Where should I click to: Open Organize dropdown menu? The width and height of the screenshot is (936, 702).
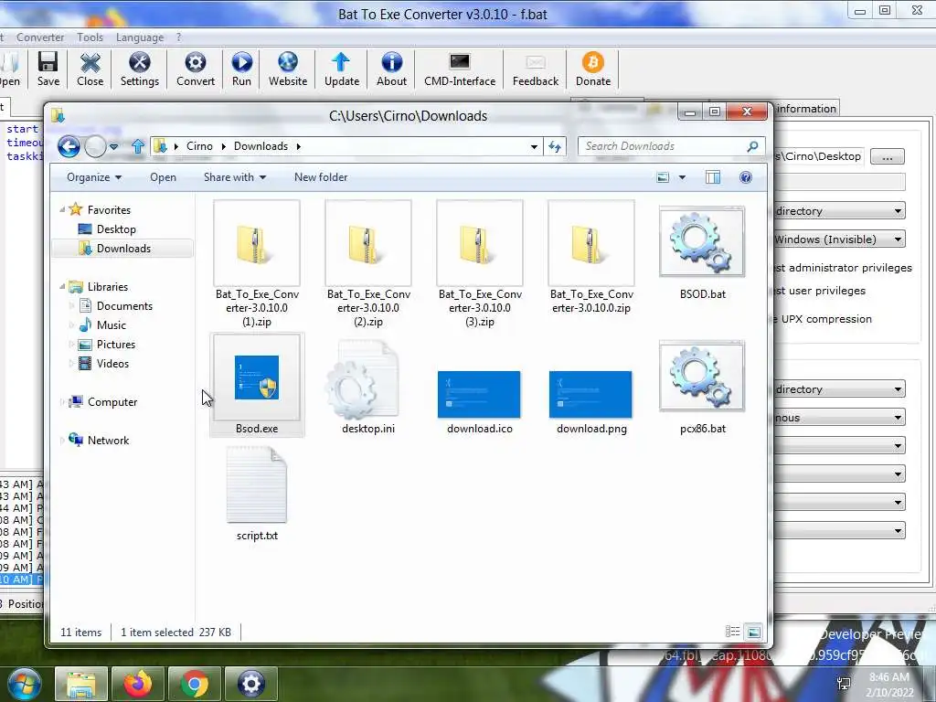click(94, 177)
